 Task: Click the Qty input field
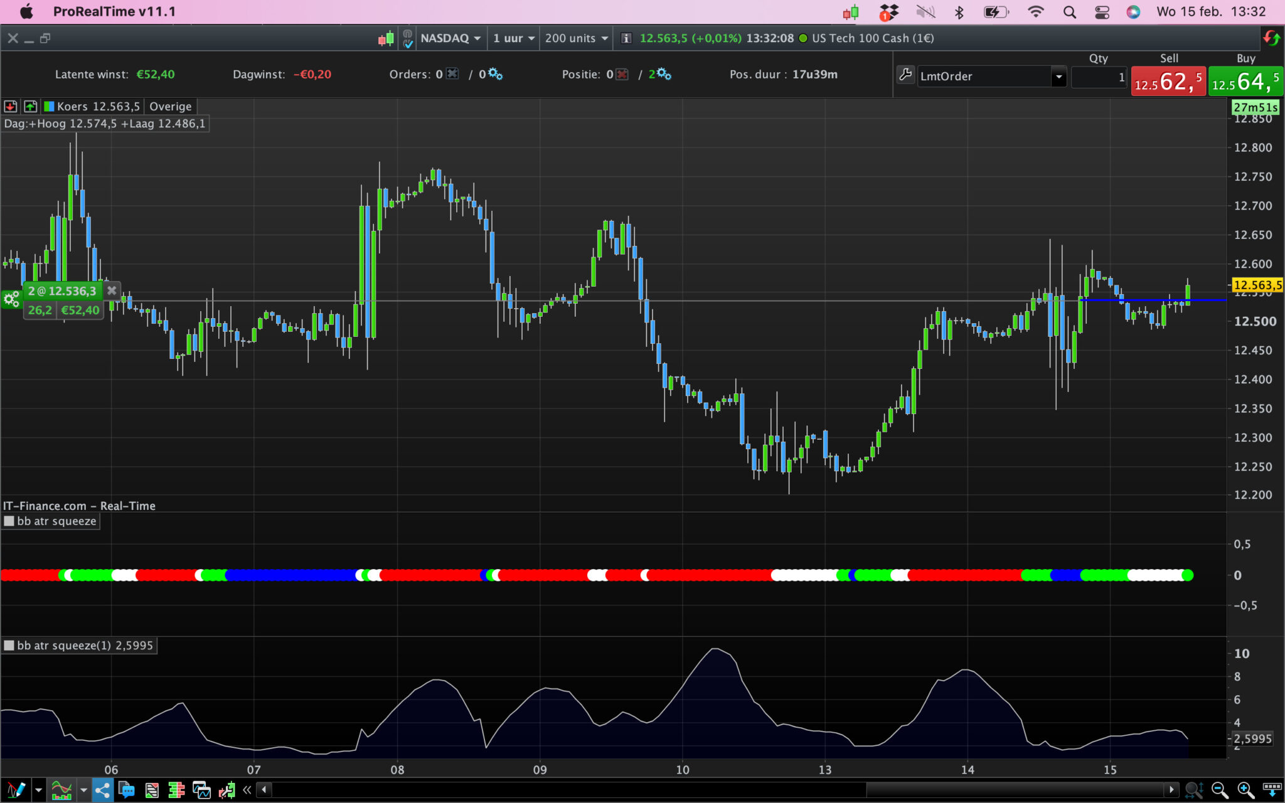pyautogui.click(x=1098, y=77)
